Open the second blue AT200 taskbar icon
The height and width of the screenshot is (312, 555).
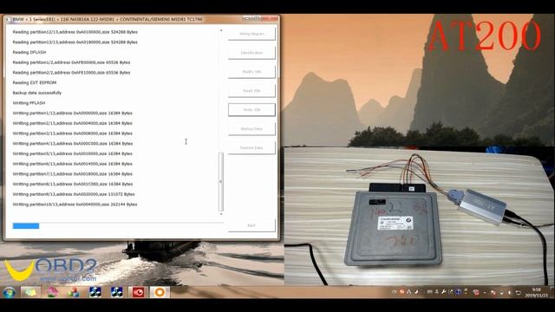117,292
